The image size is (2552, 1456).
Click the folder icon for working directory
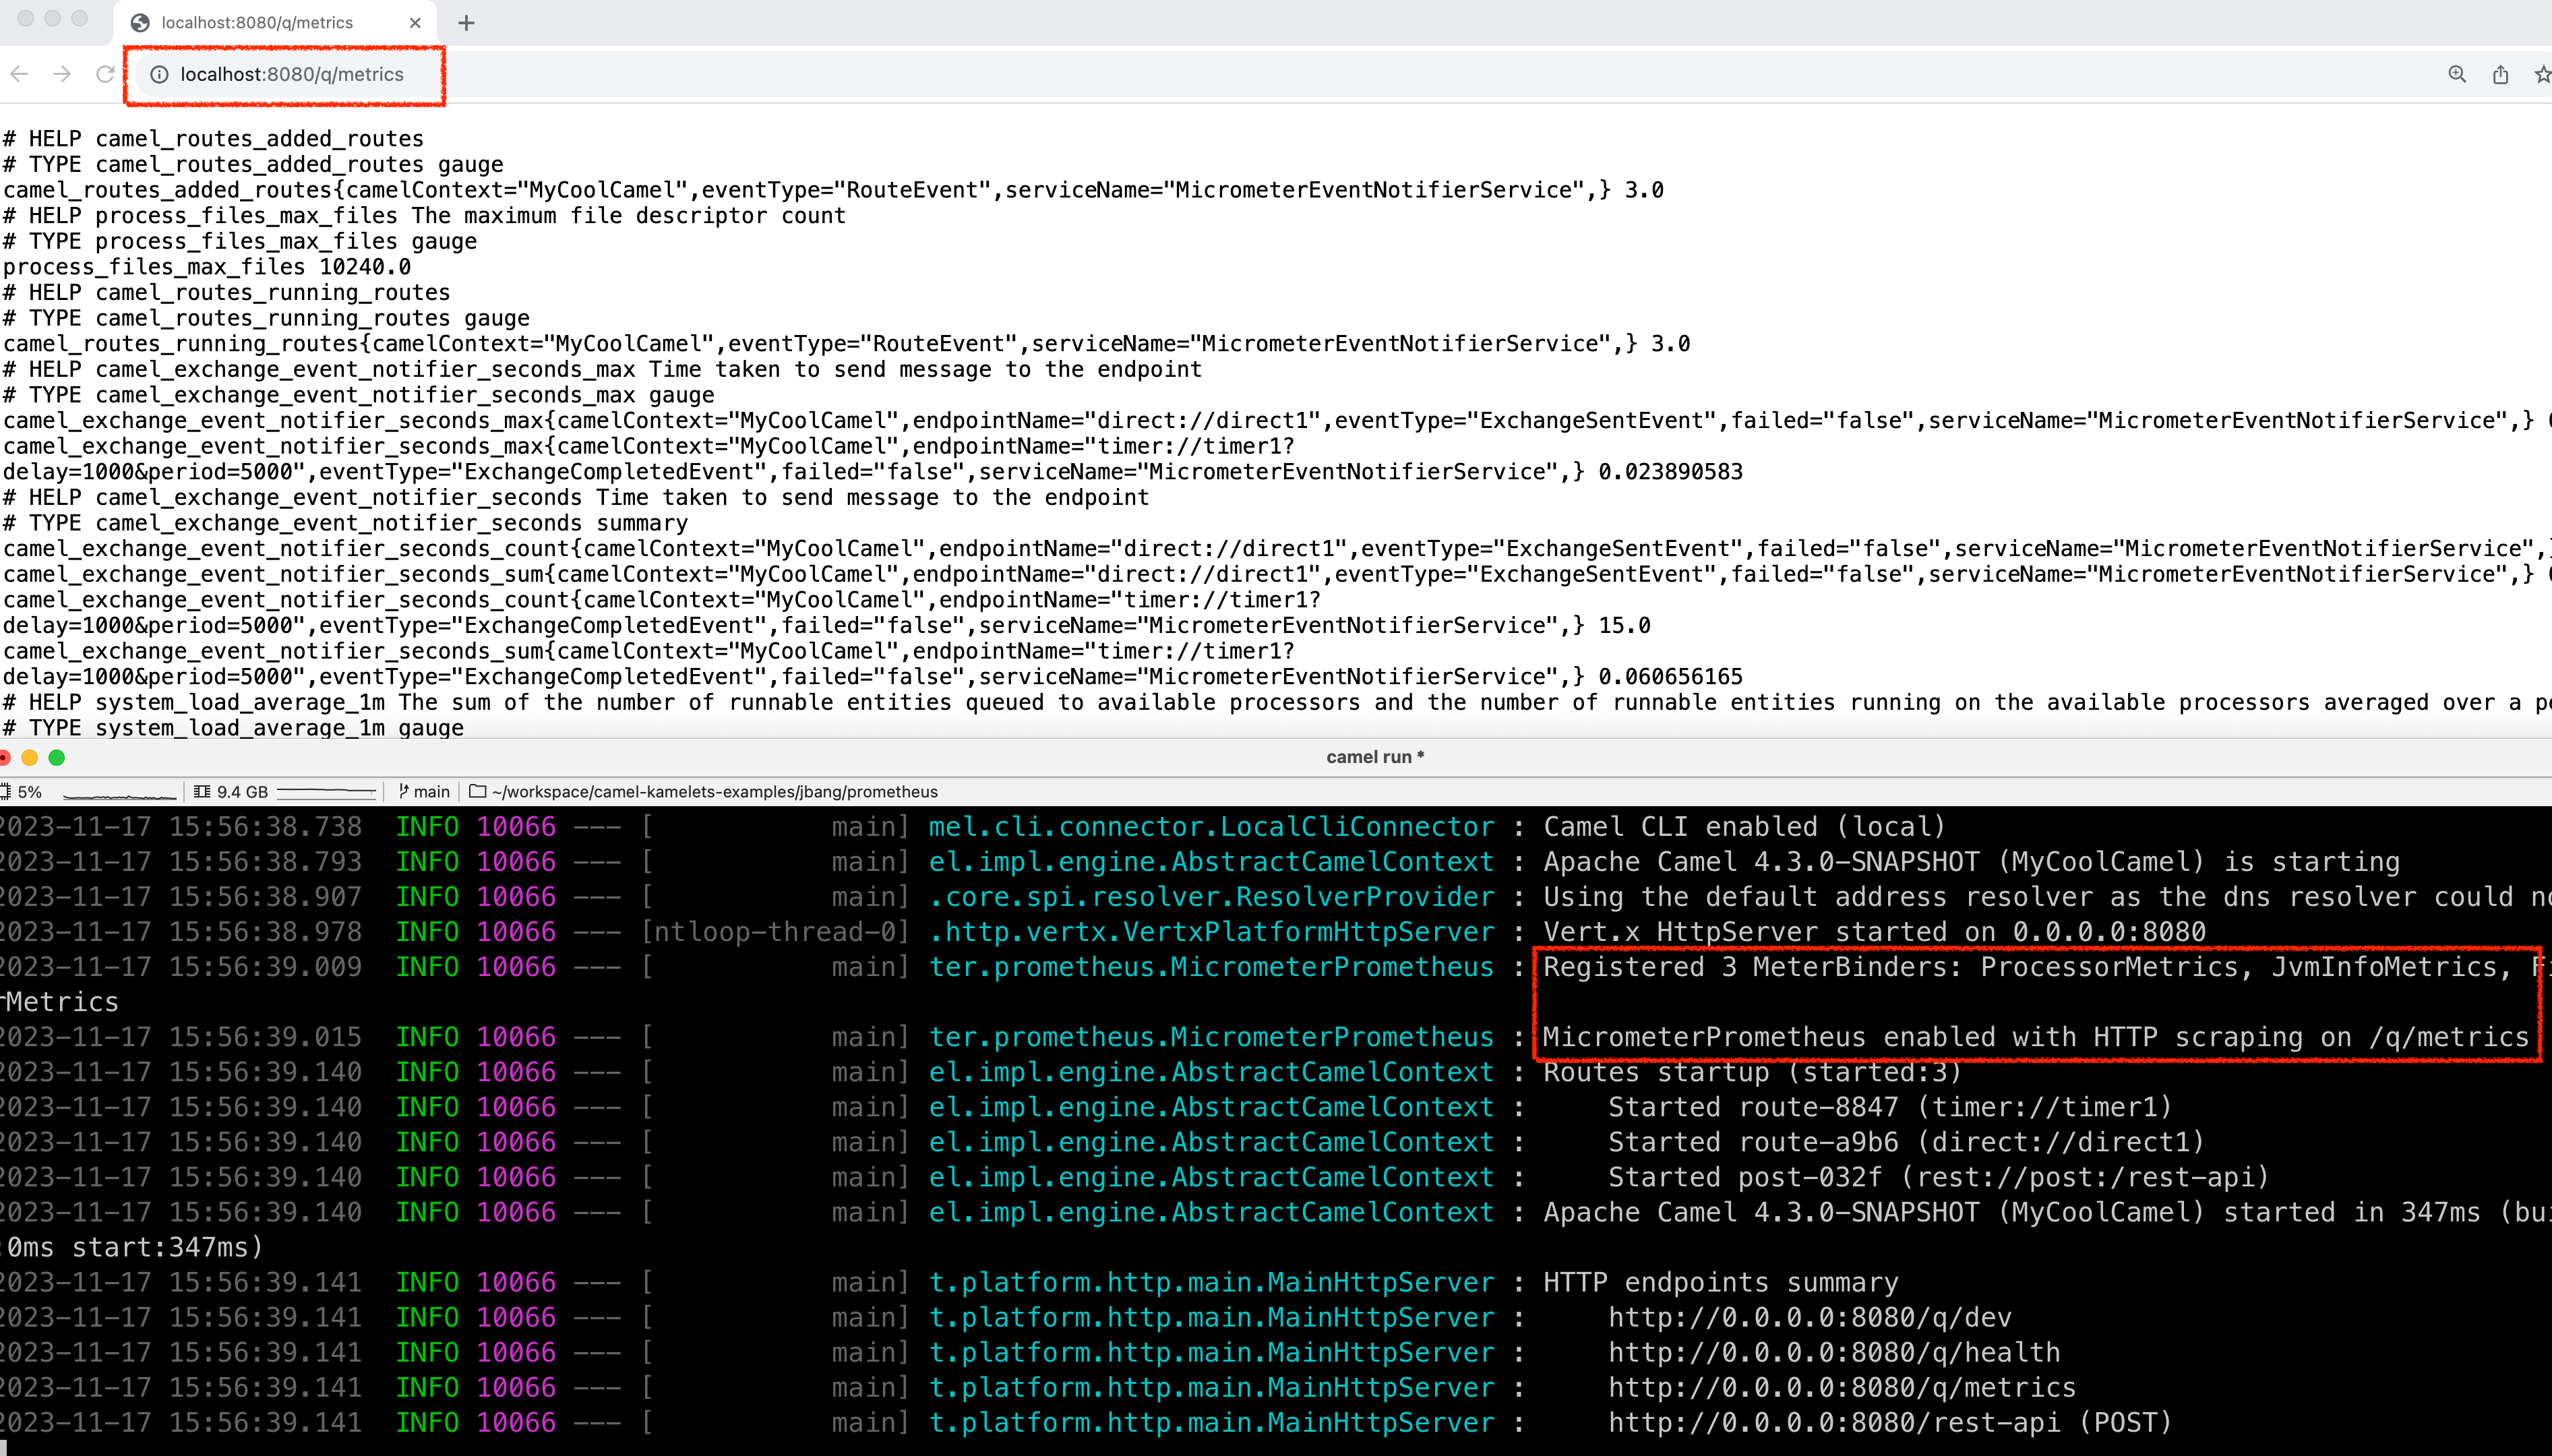pyautogui.click(x=478, y=792)
